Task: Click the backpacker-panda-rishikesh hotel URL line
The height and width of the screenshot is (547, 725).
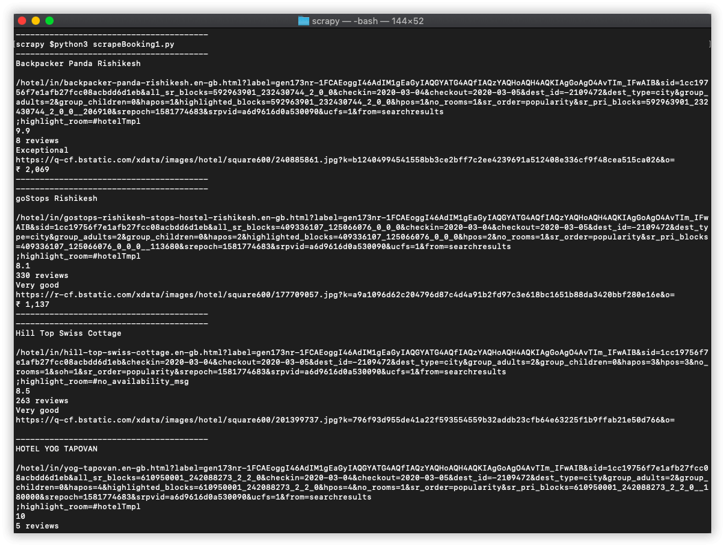Action: [x=362, y=97]
